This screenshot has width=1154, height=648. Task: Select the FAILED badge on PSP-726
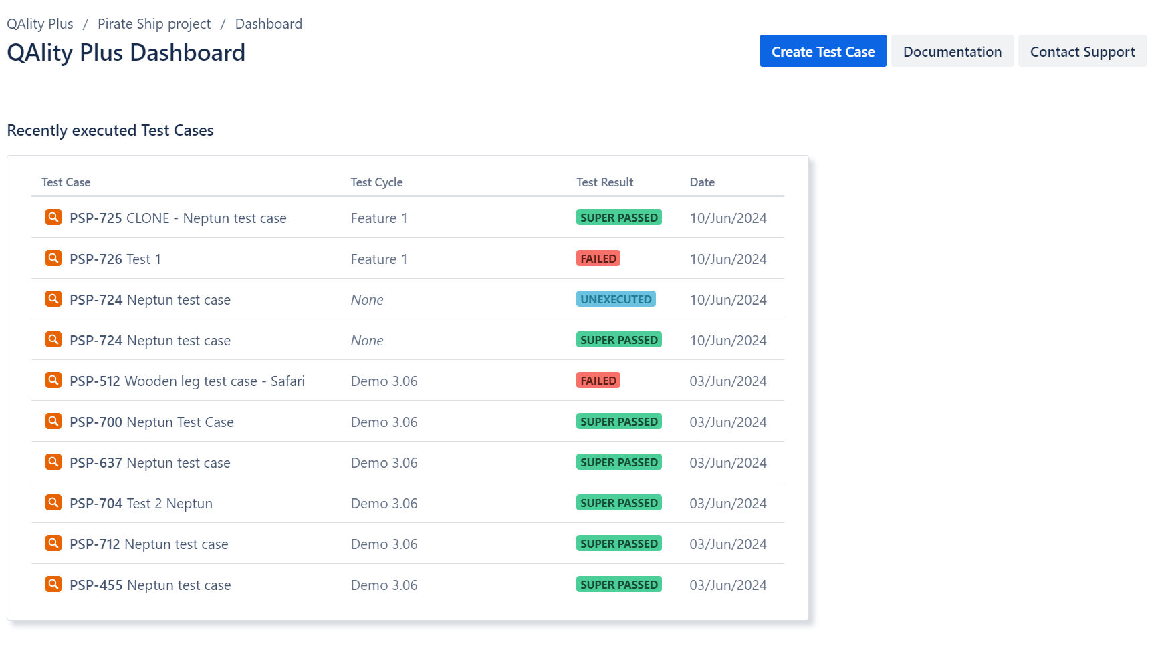(598, 258)
